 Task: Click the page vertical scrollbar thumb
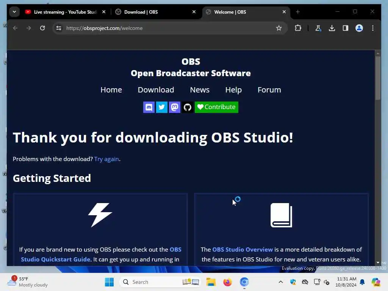(378, 78)
